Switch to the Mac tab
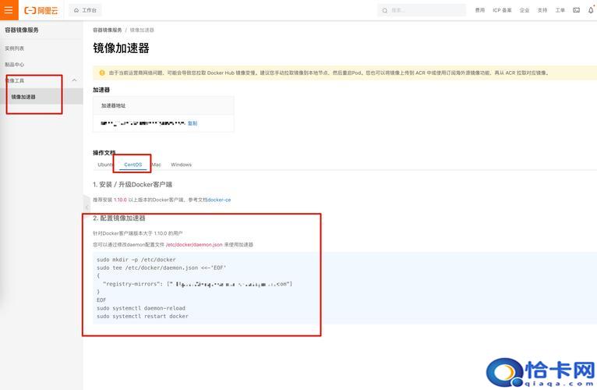The width and height of the screenshot is (597, 390). point(157,165)
